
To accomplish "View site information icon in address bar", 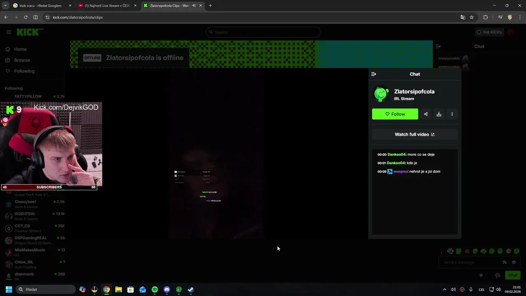I will coord(47,17).
